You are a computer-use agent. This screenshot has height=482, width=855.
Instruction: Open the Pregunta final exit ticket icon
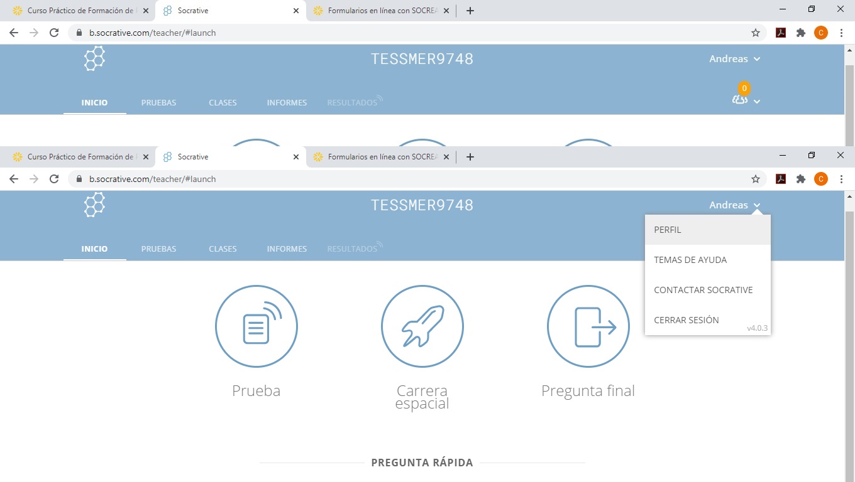(x=588, y=326)
